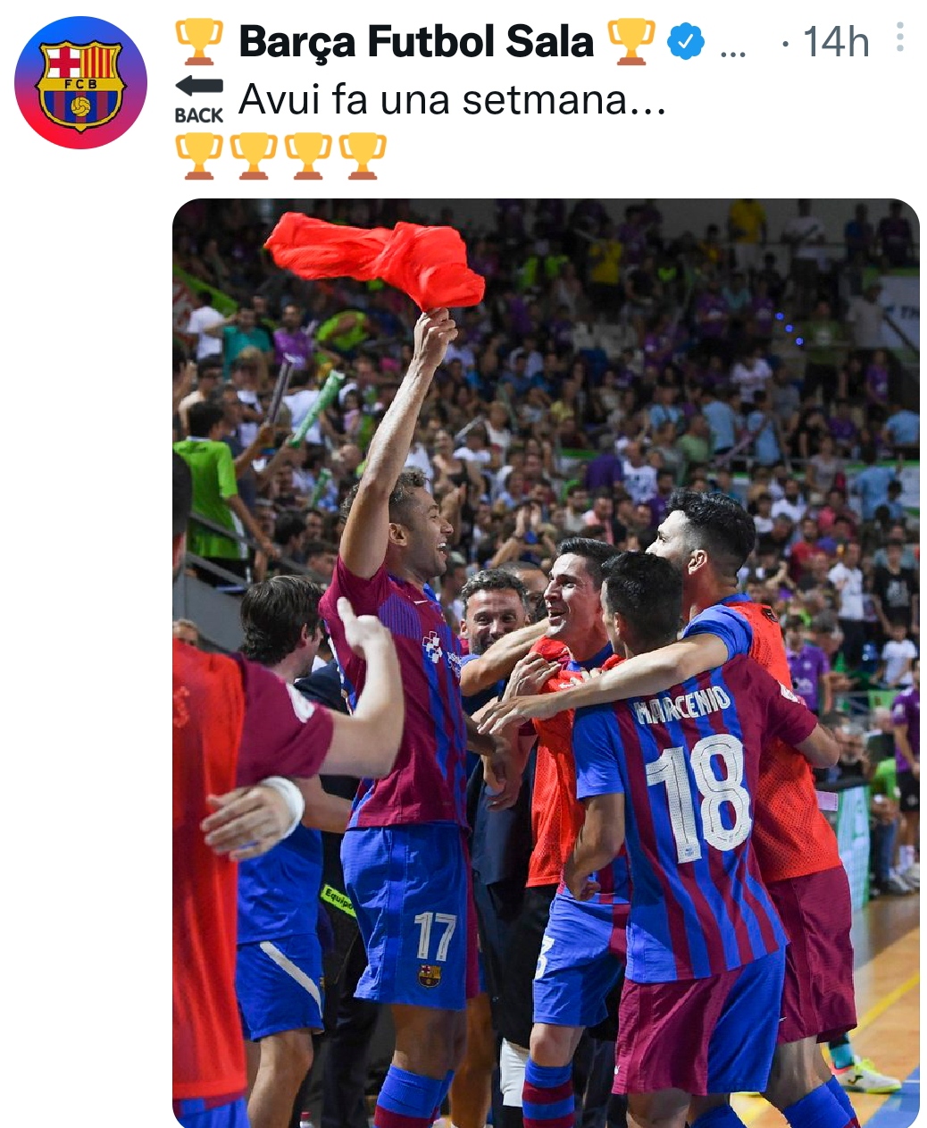Open the "Barça Futbol Sala" display name
927x1128 pixels.
pos(416,41)
